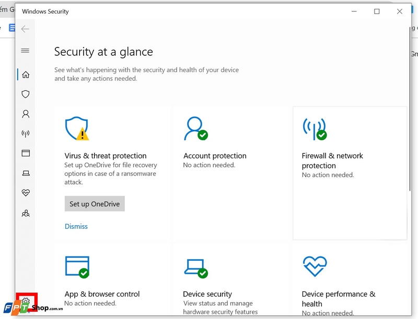Click 'No action needed.' under App & browser control
This screenshot has height=319, width=418.
(90, 303)
